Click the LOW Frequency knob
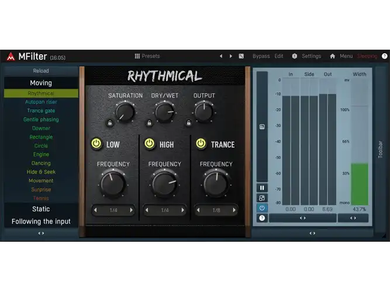Image resolution: width=390 pixels, height=292 pixels. click(x=113, y=184)
